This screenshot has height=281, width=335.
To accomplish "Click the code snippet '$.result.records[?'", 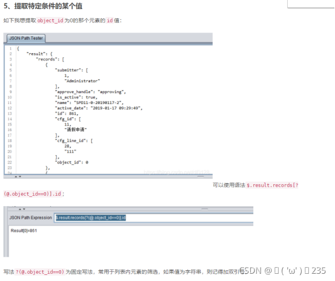I will [272, 185].
